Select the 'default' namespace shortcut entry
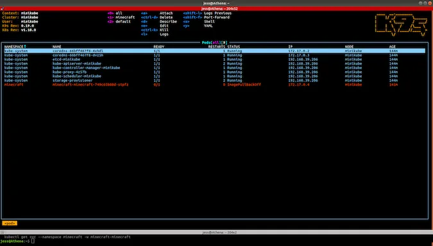 (119, 22)
